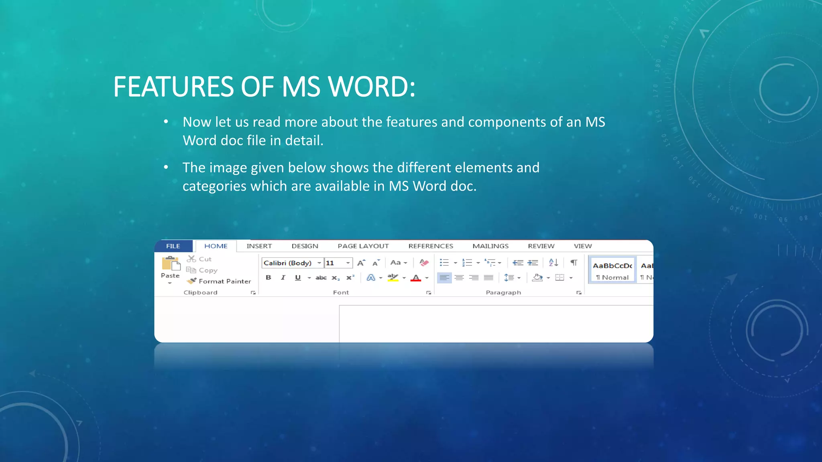Expand the Bullets library arrow
Viewport: 822px width, 462px height.
(x=455, y=263)
